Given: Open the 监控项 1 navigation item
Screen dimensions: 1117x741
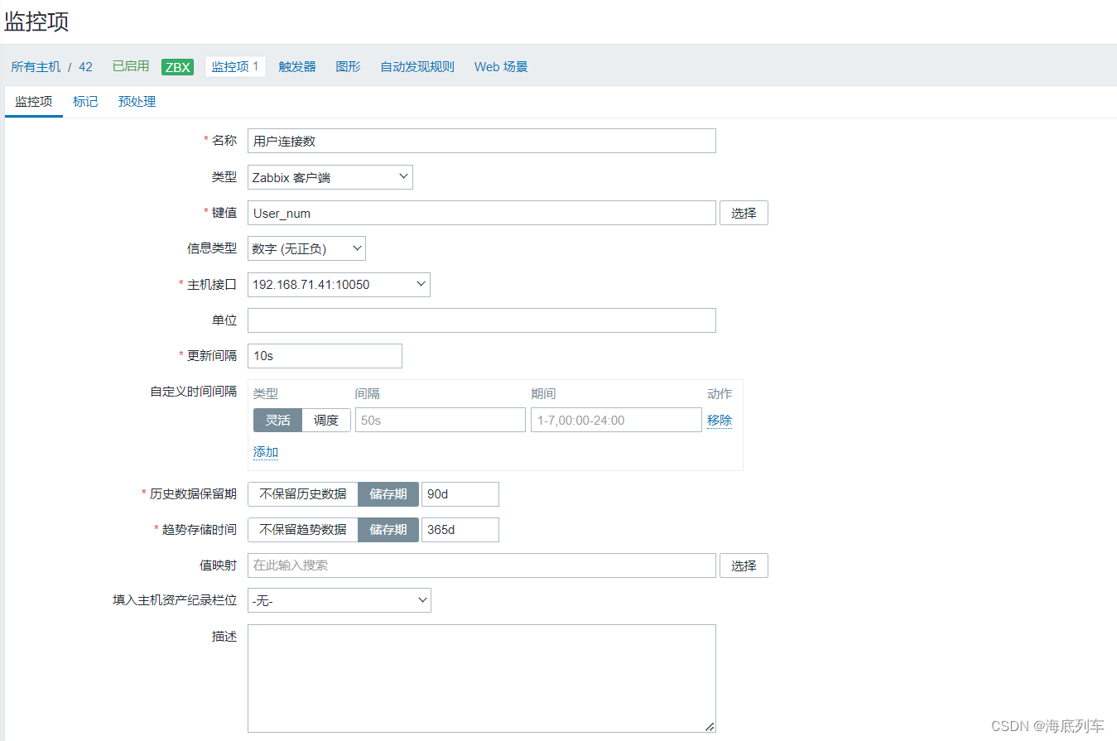Looking at the screenshot, I should [x=235, y=67].
